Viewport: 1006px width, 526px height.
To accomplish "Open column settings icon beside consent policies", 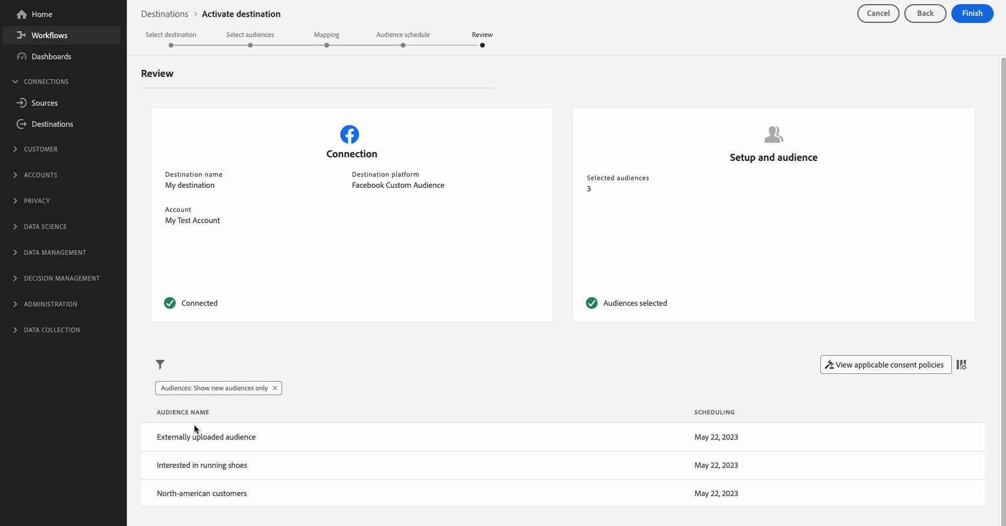I will 961,365.
